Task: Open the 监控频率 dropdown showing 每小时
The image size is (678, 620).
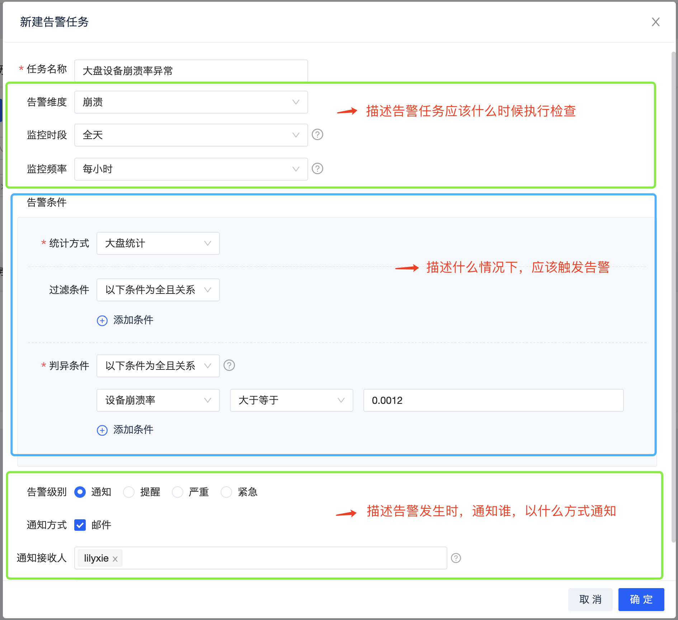Action: [191, 169]
